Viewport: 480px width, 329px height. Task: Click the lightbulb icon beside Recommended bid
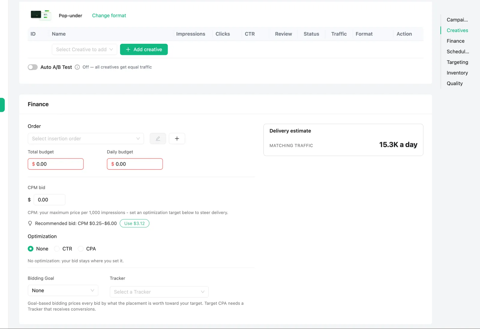(30, 223)
